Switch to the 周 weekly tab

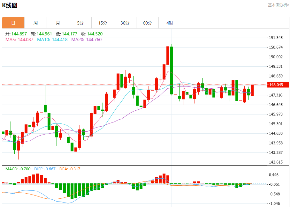click(x=36, y=23)
